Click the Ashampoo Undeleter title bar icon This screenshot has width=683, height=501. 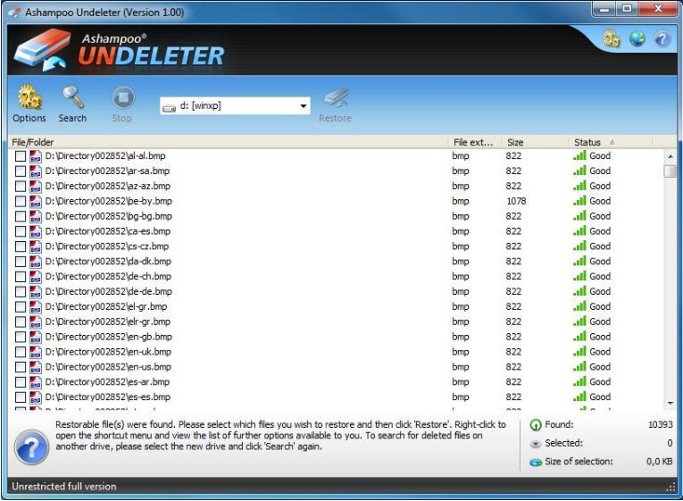(x=15, y=13)
